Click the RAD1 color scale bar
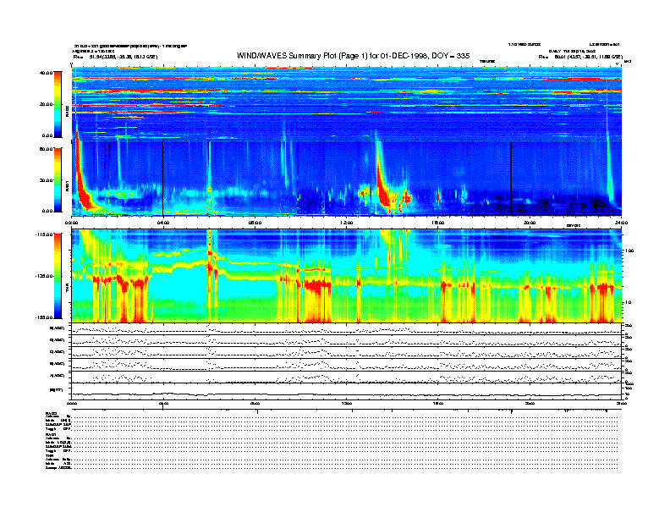 pos(58,179)
